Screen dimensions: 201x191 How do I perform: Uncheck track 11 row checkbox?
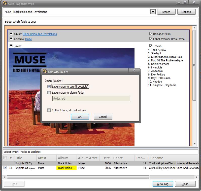(x=5, y=168)
